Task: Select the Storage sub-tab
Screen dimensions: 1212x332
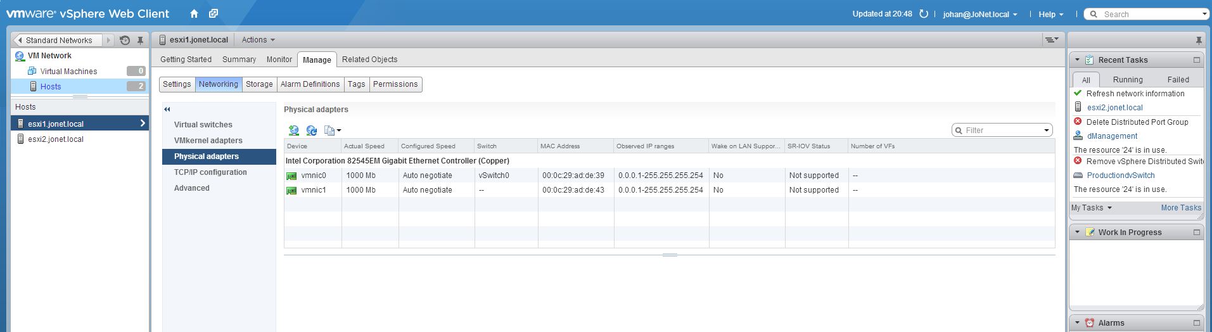Action: coord(259,84)
